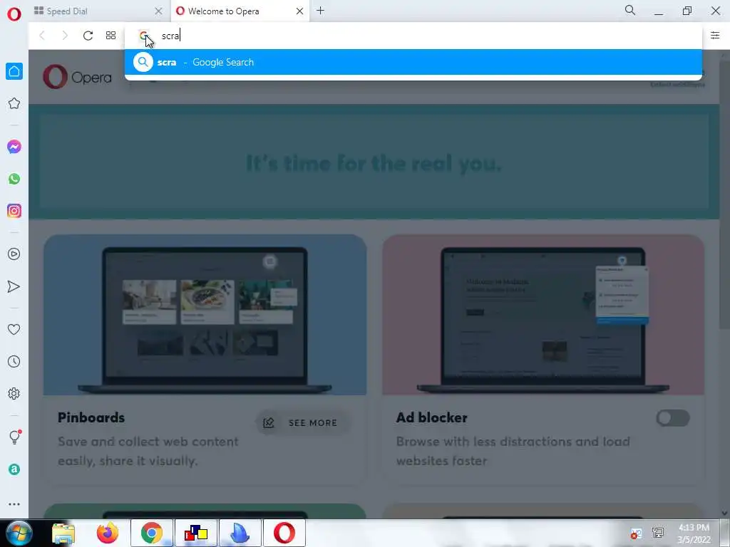Open WhatsApp in the sidebar
Image resolution: width=730 pixels, height=547 pixels.
click(14, 179)
